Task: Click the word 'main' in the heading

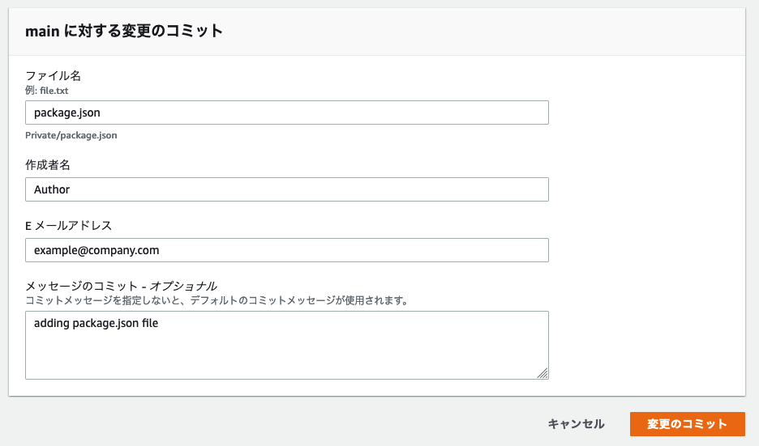Action: (x=42, y=32)
